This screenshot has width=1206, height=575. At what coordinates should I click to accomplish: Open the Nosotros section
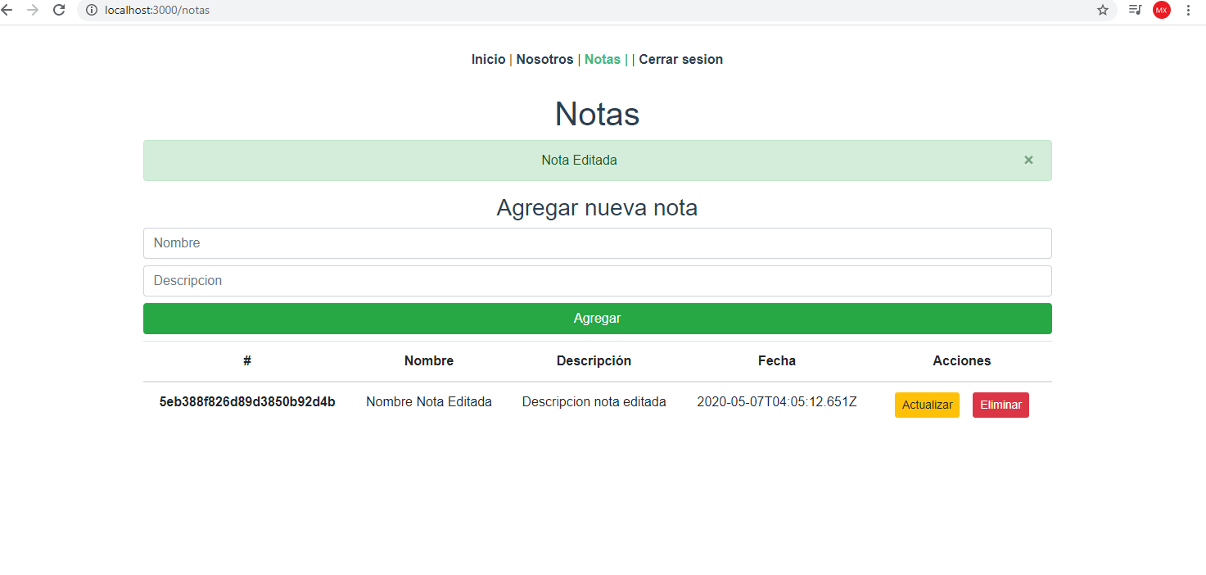[544, 59]
